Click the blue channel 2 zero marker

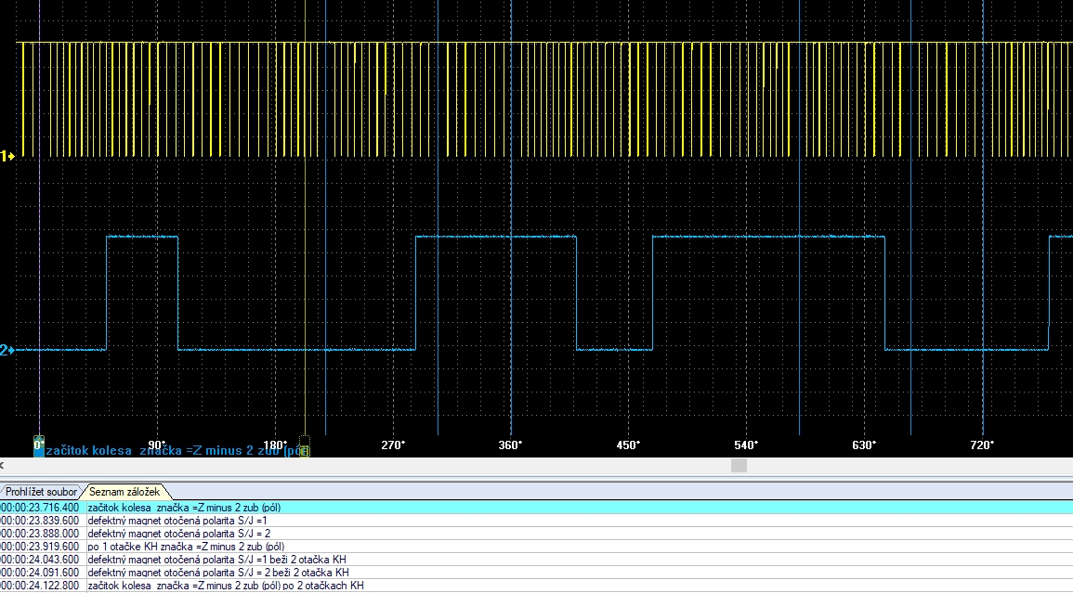point(7,350)
